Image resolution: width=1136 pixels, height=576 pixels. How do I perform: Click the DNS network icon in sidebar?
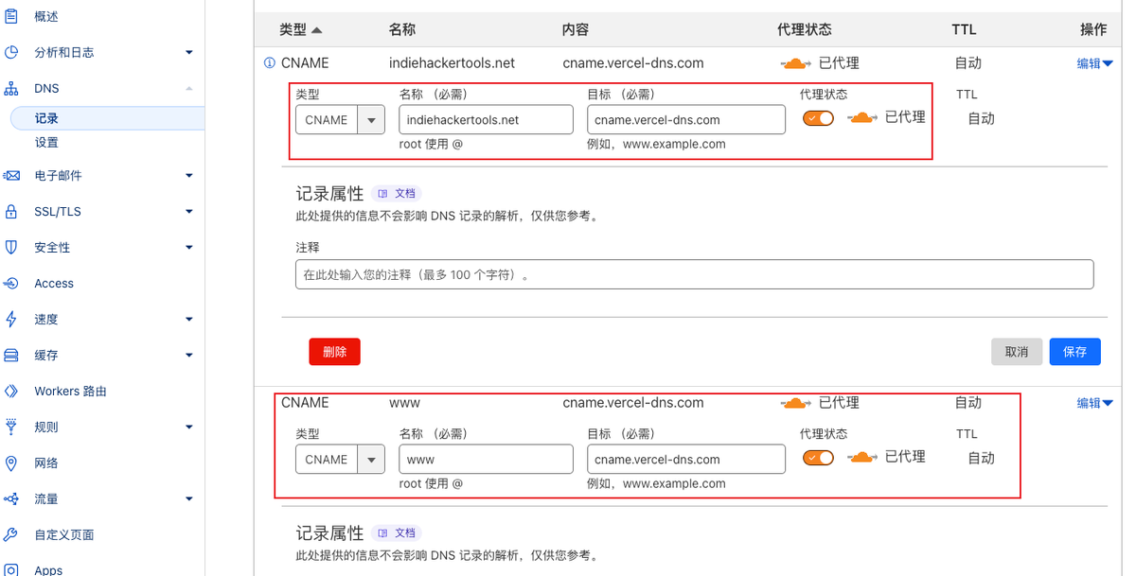[11, 88]
